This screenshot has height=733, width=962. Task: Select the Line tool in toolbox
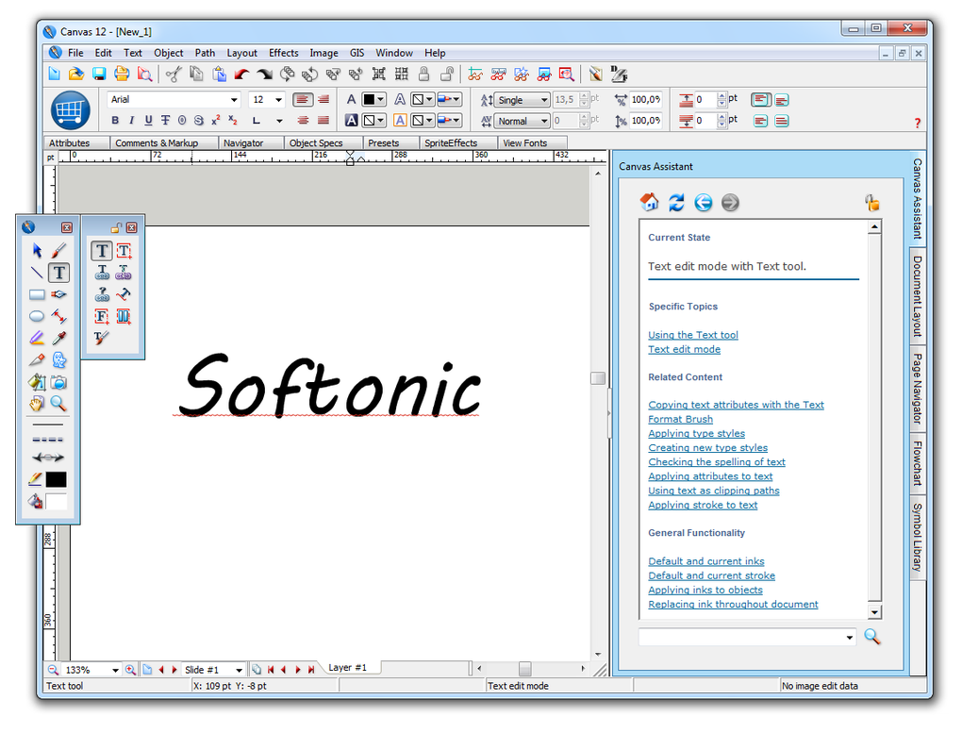[37, 273]
